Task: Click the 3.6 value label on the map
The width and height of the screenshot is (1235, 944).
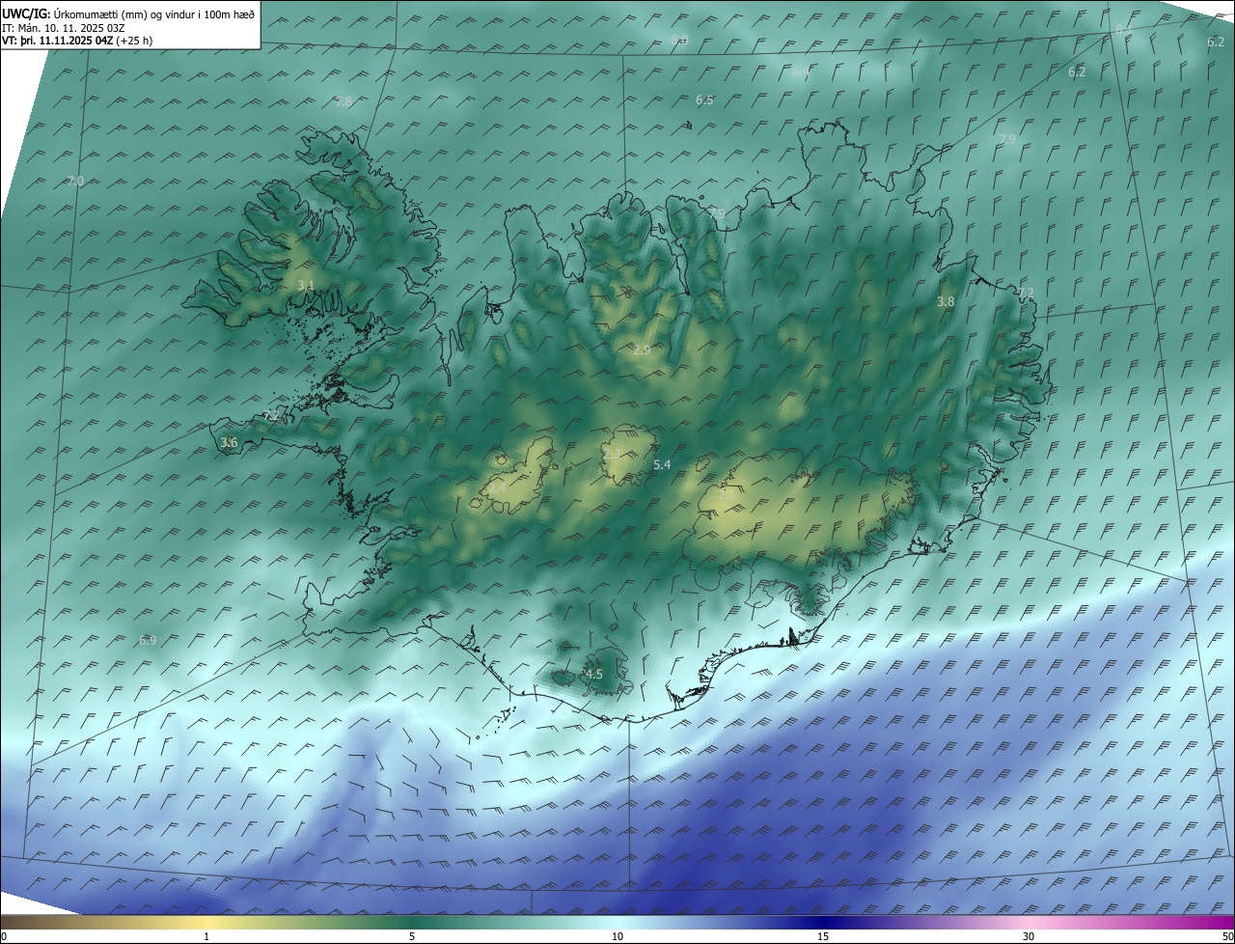Action: 229,443
